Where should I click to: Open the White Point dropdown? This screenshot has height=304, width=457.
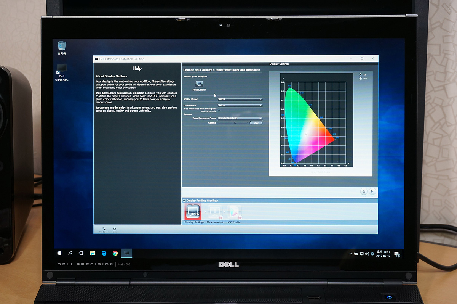240,99
